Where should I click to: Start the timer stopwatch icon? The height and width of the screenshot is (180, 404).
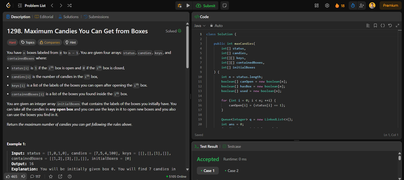(x=352, y=5)
